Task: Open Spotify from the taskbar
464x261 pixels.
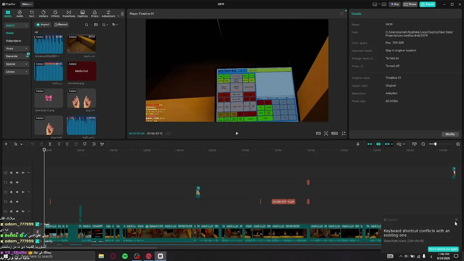Action: tap(125, 256)
